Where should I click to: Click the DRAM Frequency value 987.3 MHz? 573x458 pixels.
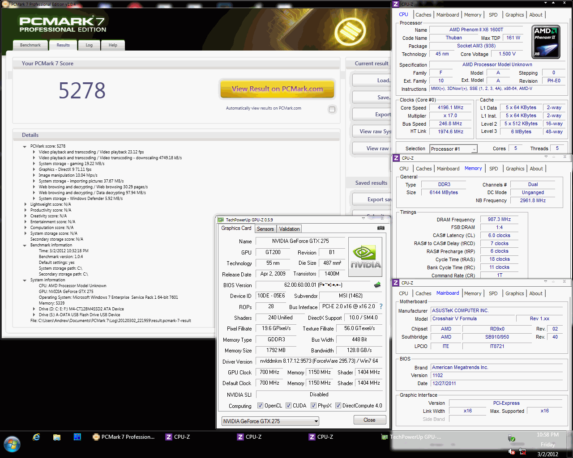pyautogui.click(x=499, y=220)
